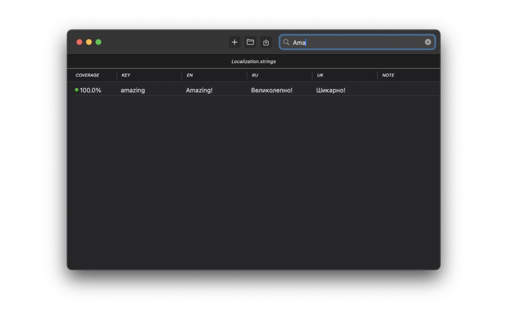Click the EN column header
Image resolution: width=507 pixels, height=317 pixels.
coord(189,75)
